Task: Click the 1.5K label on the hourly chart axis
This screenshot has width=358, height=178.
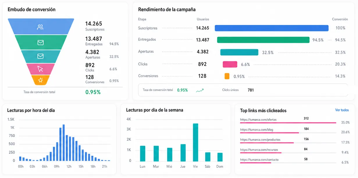Action: point(11,120)
